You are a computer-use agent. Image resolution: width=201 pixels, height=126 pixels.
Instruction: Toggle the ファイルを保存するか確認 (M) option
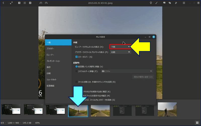[x=96, y=96]
